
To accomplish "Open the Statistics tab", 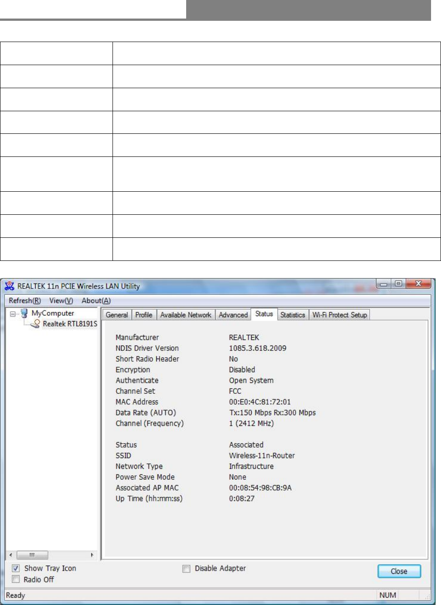I will coord(293,315).
